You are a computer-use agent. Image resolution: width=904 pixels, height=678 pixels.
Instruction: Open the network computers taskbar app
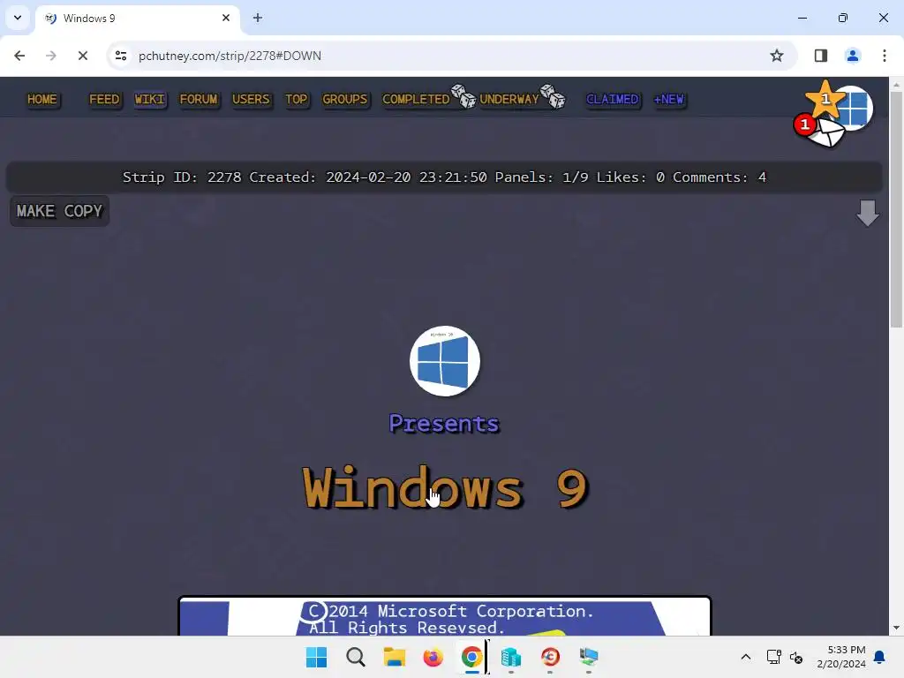(x=589, y=657)
